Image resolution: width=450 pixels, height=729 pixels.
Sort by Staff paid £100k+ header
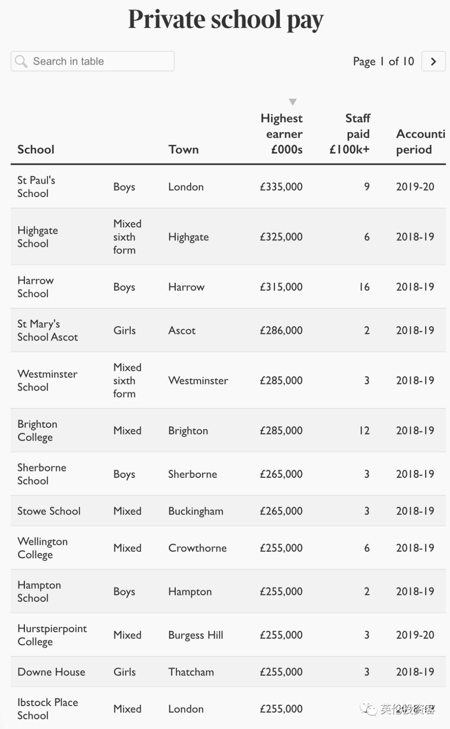pos(350,134)
